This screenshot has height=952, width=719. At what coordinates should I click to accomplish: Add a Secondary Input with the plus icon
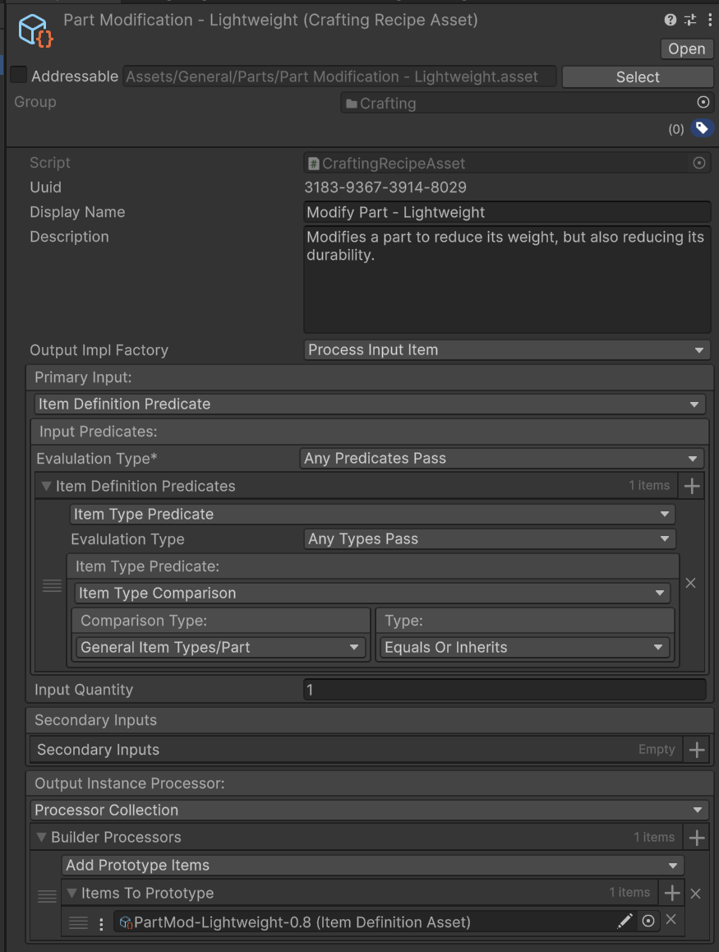[x=696, y=749]
